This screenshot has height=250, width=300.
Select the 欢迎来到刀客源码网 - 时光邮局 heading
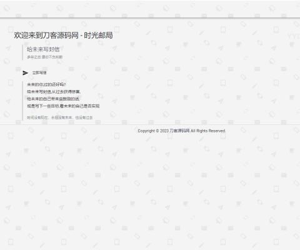point(63,36)
